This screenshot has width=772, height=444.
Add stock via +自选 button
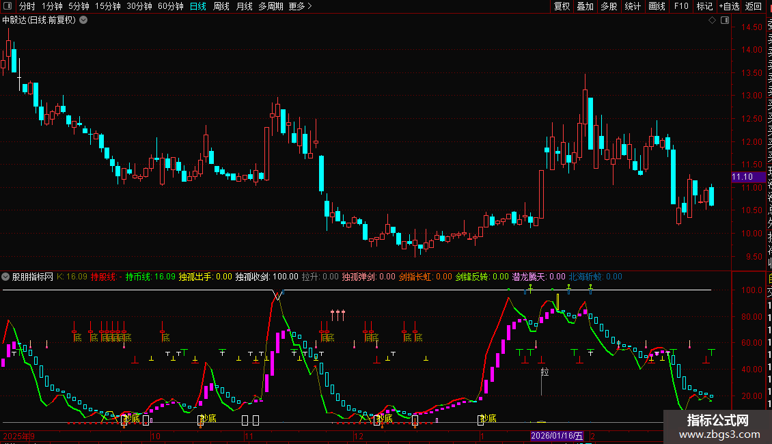728,6
